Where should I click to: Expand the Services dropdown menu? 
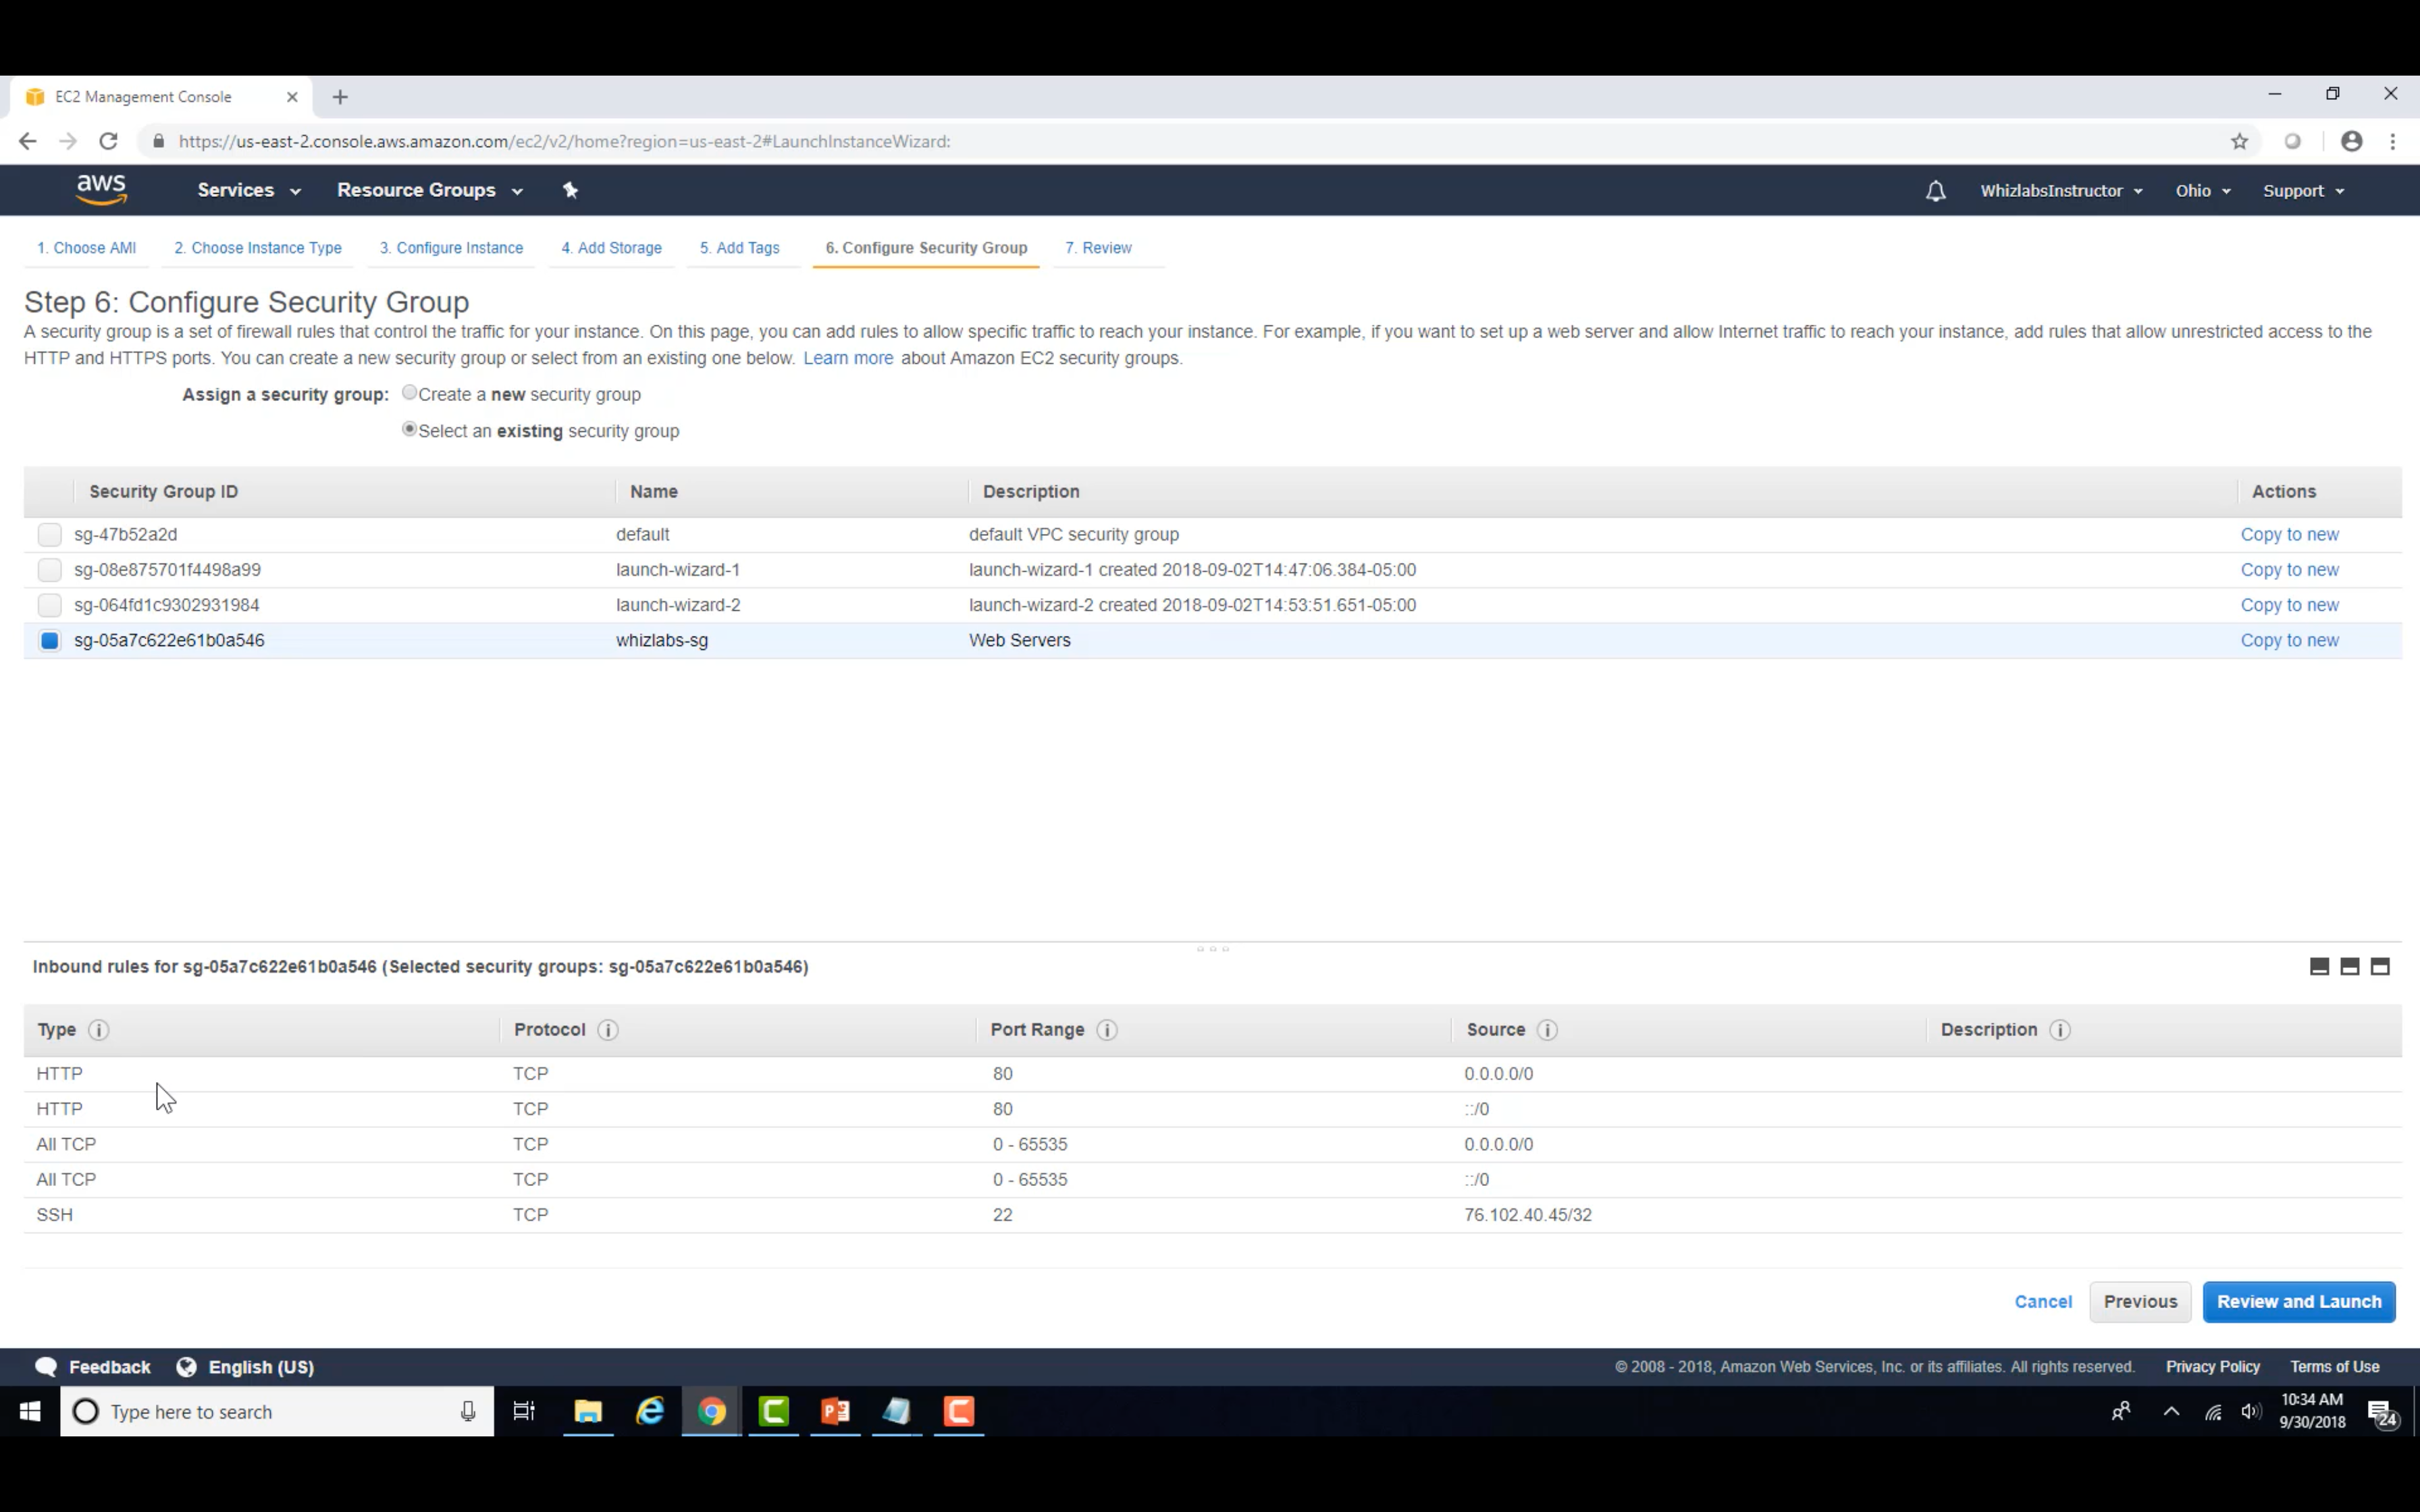[248, 190]
